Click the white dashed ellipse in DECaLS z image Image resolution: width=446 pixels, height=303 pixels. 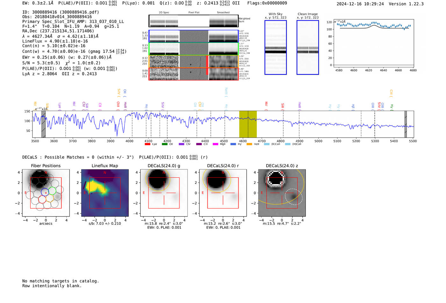(293, 196)
